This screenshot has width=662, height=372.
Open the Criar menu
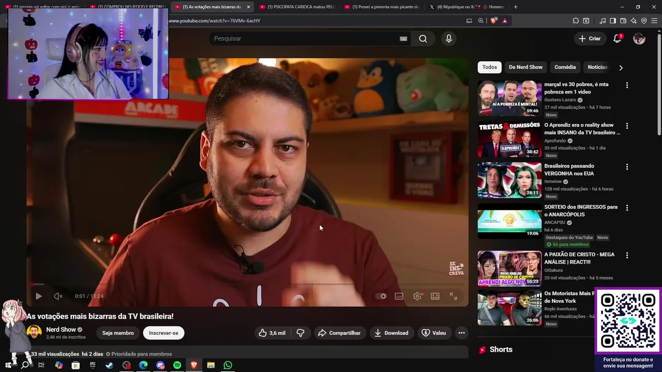tap(590, 39)
